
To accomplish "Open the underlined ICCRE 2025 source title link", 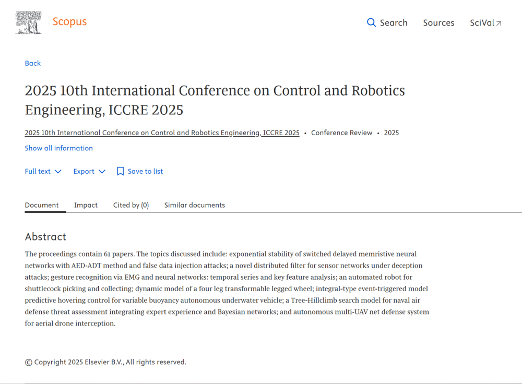I will tap(162, 133).
